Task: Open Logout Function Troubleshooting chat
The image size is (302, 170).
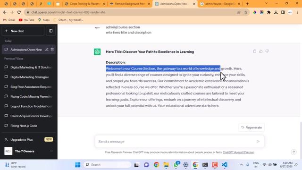Action: coord(29,106)
